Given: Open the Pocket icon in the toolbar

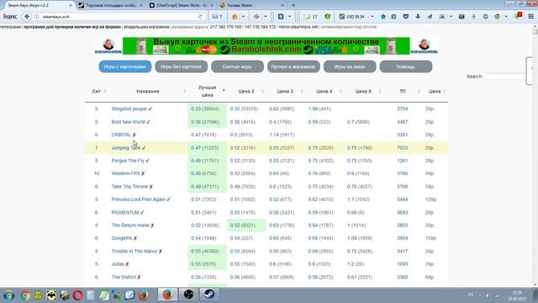Looking at the screenshot, I should [405, 17].
